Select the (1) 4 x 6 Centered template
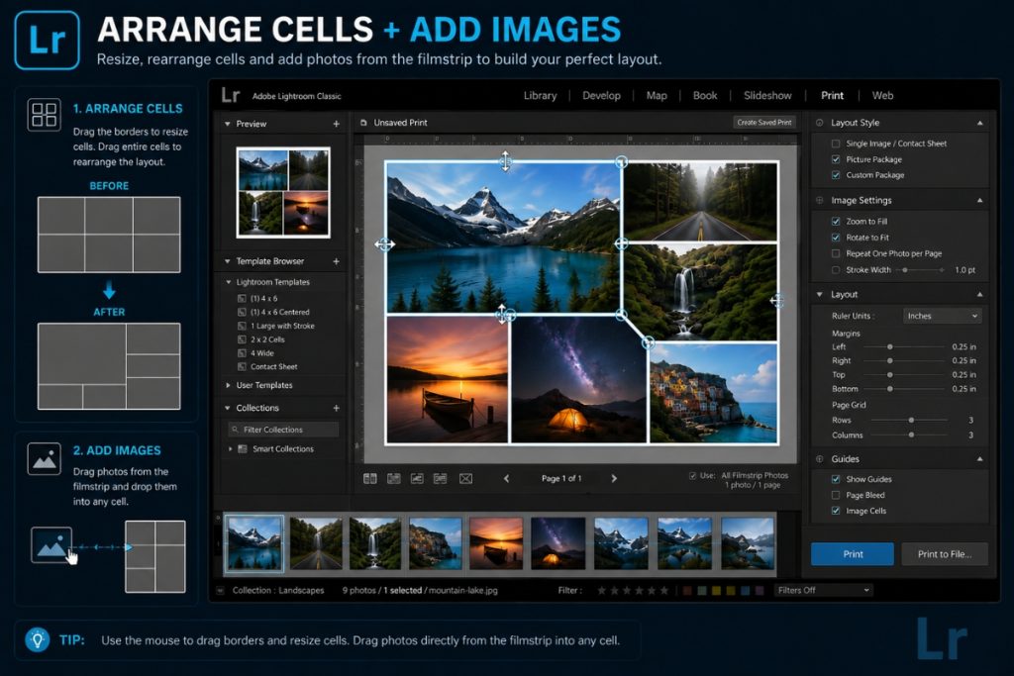Screen dimensions: 1014x676 click(280, 312)
